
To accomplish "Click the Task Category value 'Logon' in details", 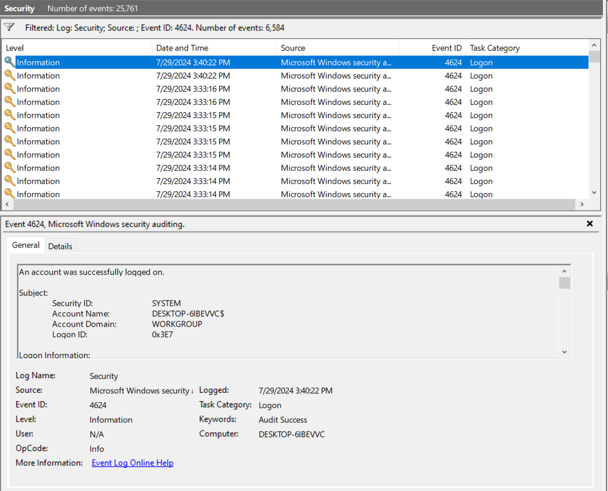I will coord(270,405).
